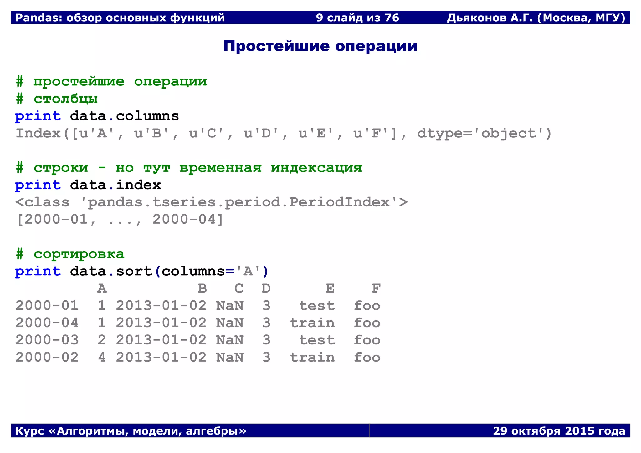Click the output '<class 'pandas.tseries.period.PeriodIndex'>'
This screenshot has height=453, width=641.
(x=212, y=202)
